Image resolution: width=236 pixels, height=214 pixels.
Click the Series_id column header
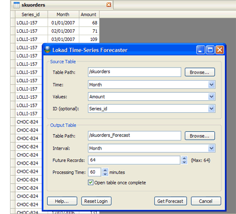pyautogui.click(x=32, y=15)
